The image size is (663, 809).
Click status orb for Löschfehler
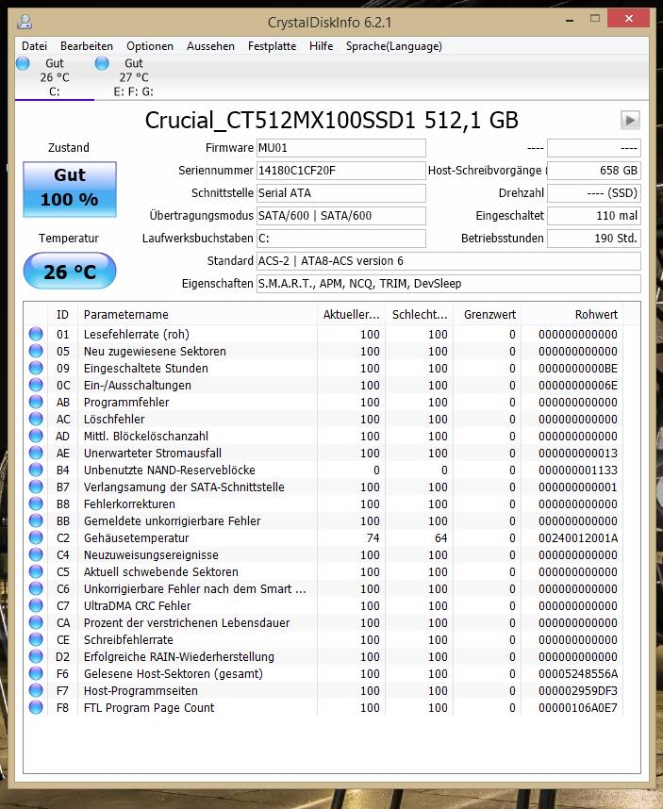click(x=36, y=419)
